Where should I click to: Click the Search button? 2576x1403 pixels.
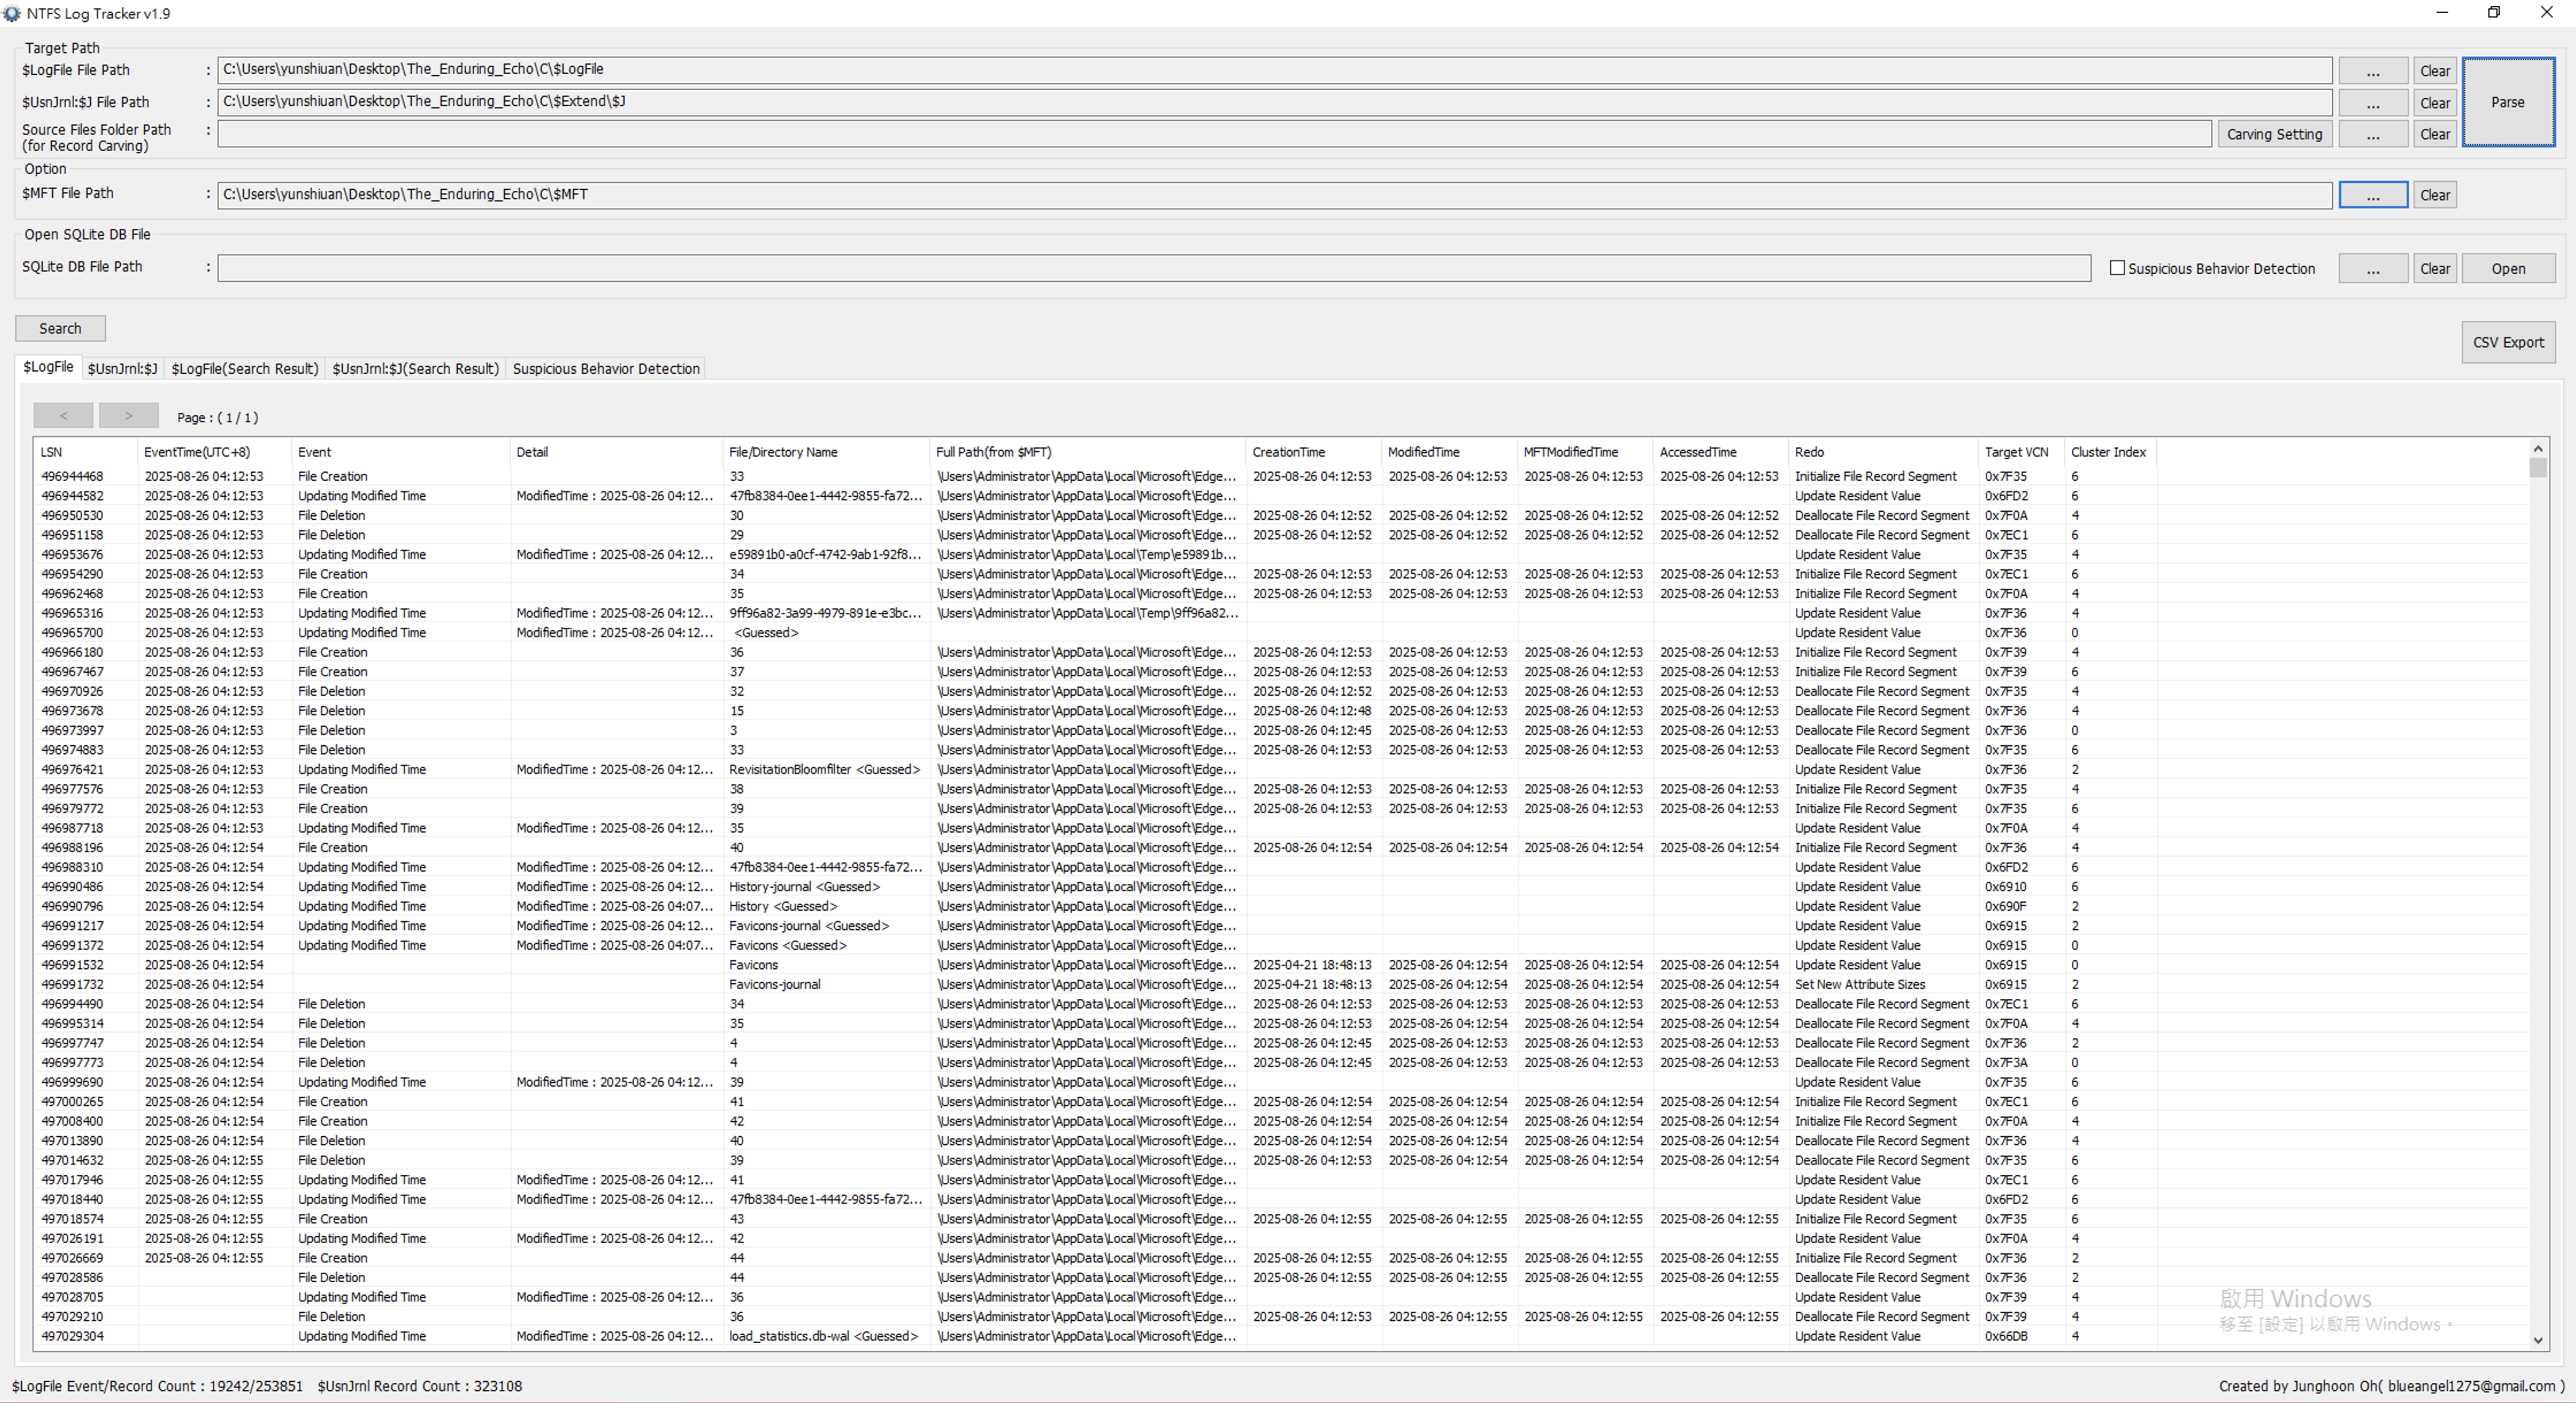click(x=60, y=328)
